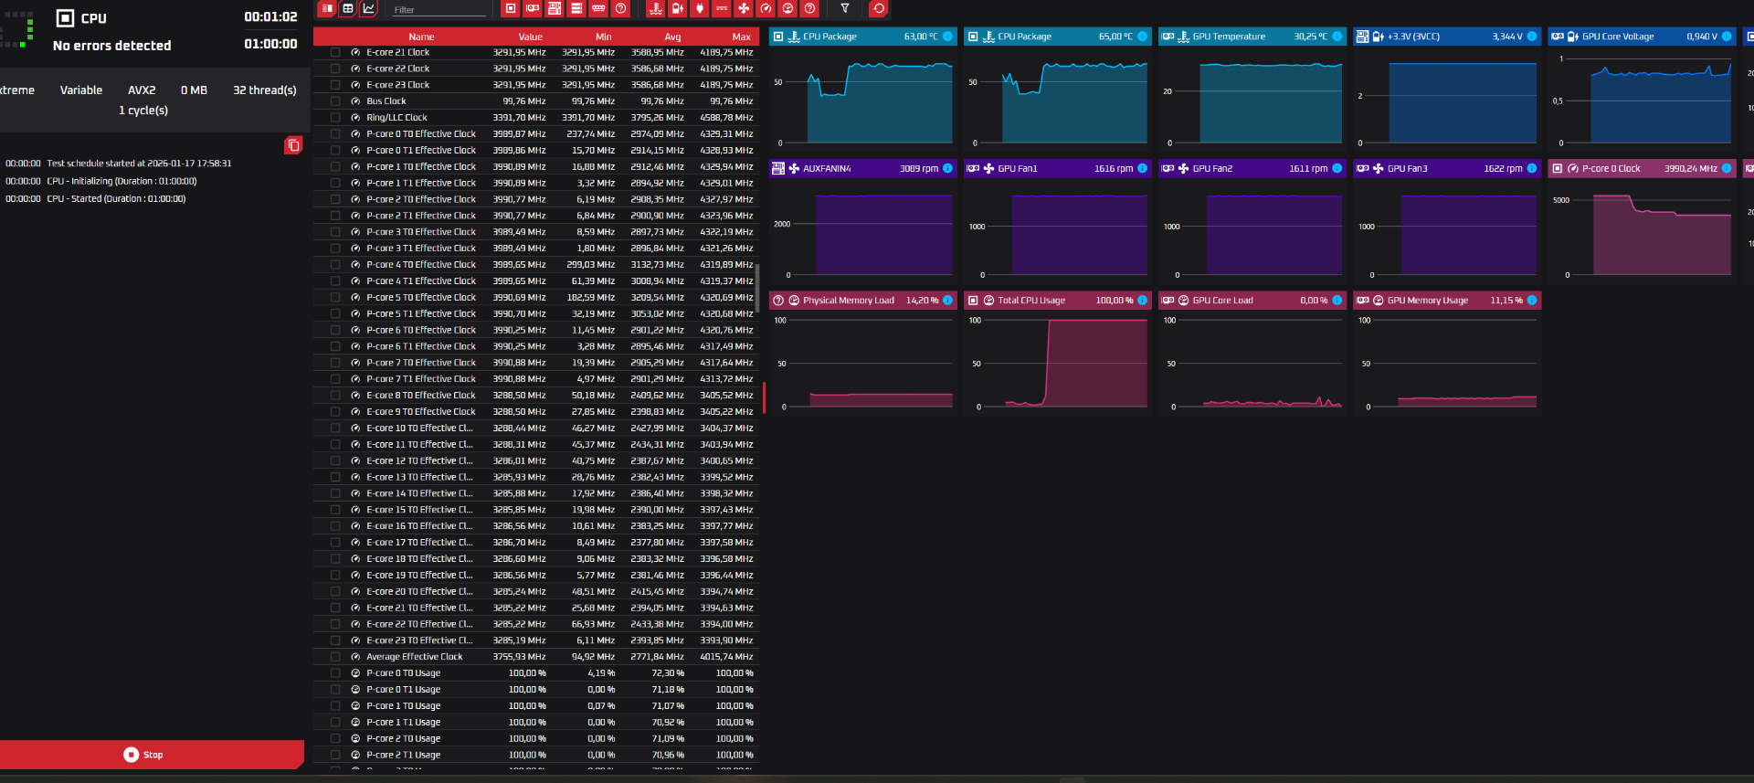This screenshot has height=783, width=1754.
Task: Click the sensor table vertical scrollbar
Action: click(757, 288)
